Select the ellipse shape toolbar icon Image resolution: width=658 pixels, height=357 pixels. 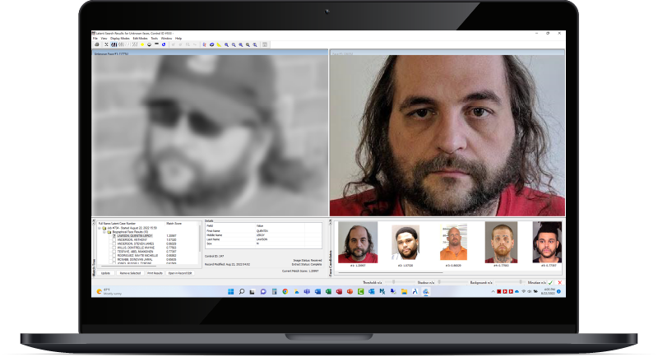click(150, 44)
